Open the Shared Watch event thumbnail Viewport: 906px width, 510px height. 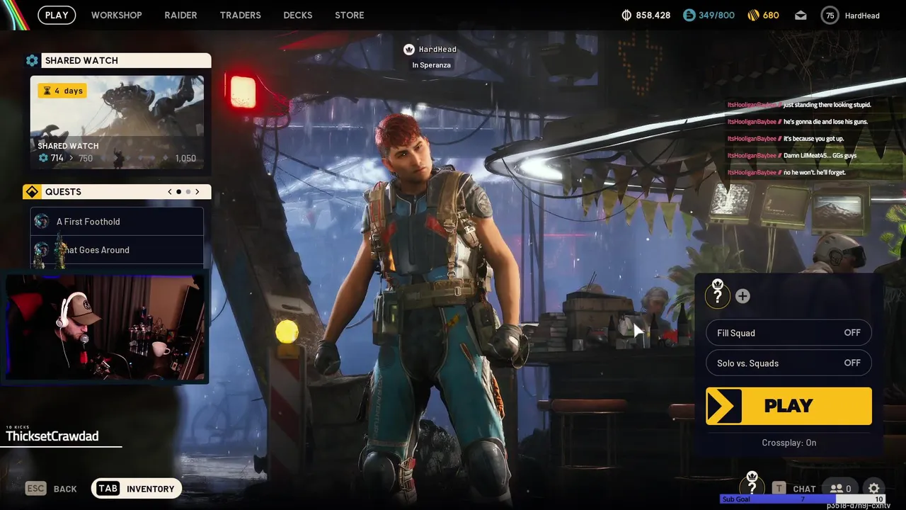click(x=117, y=123)
